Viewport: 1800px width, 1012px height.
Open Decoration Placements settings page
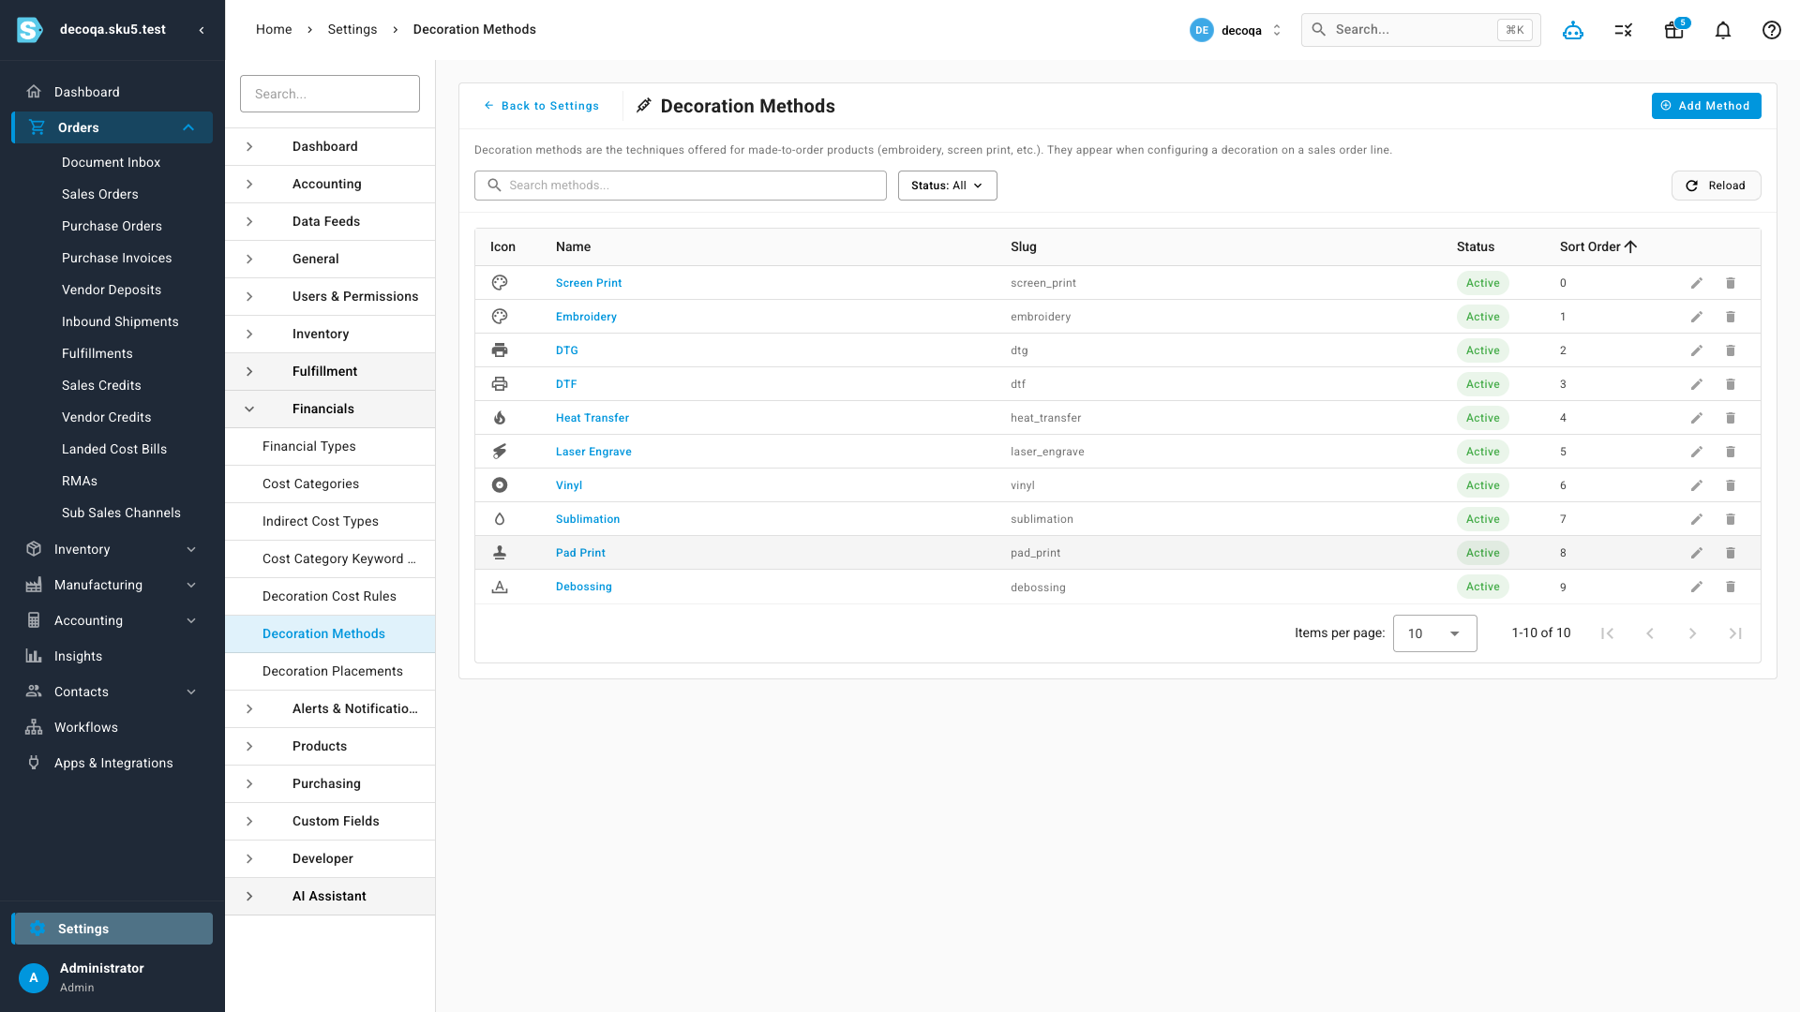coord(330,671)
